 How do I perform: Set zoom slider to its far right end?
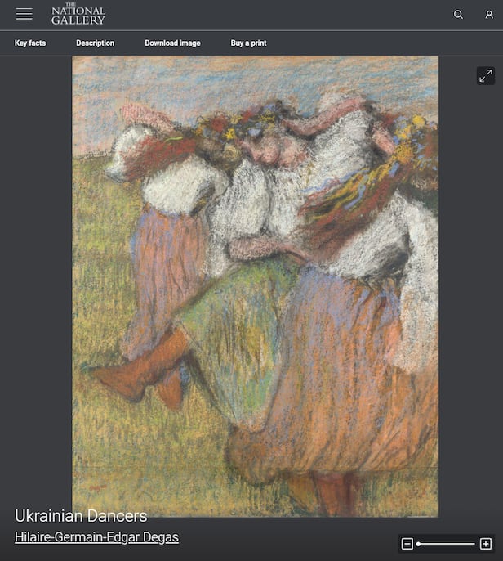click(474, 544)
